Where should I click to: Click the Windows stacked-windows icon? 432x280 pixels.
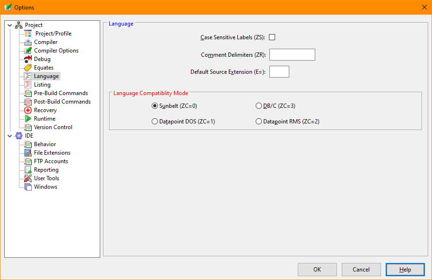click(28, 187)
